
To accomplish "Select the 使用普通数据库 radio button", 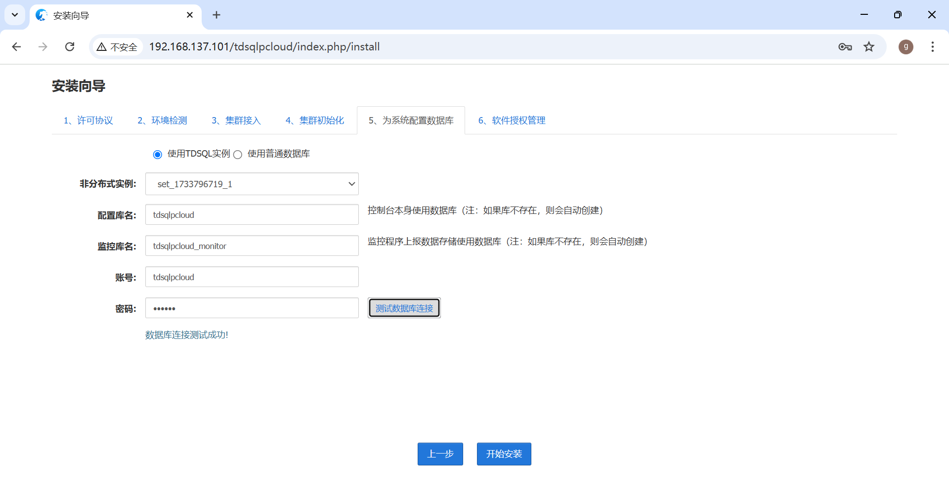I will click(x=238, y=155).
